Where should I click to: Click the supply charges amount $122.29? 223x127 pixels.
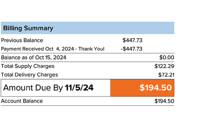tap(164, 66)
